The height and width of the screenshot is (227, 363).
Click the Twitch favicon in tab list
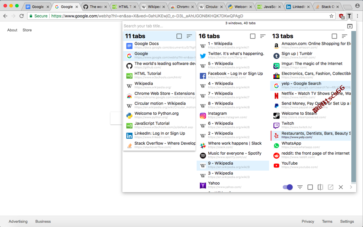(276, 125)
